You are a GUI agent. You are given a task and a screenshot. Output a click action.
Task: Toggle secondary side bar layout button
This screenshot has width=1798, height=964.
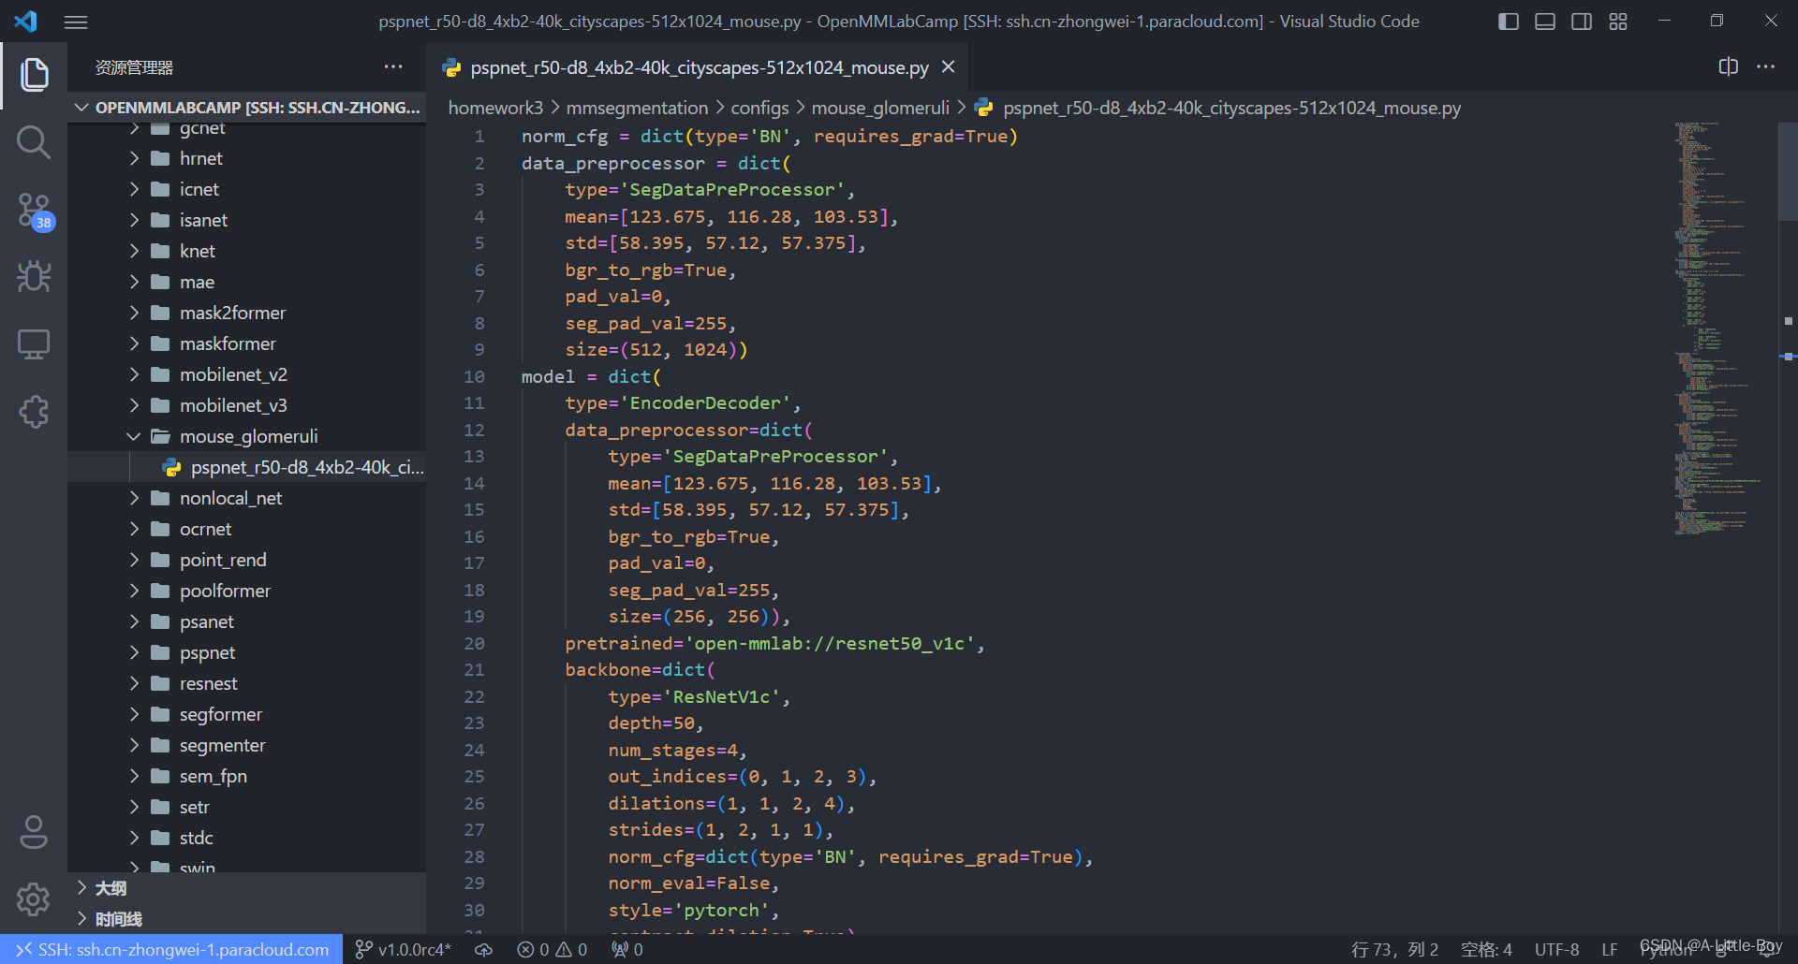coord(1582,22)
